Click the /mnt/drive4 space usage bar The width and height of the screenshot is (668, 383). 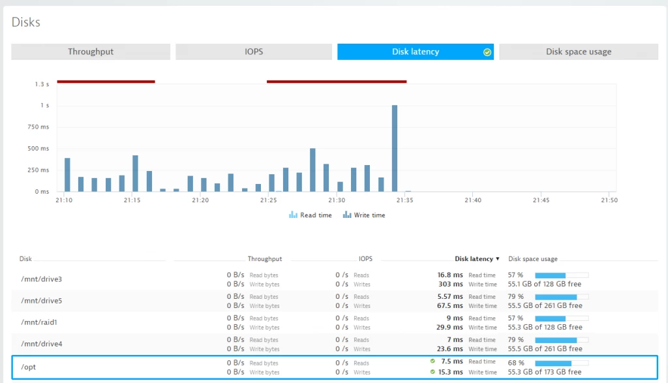(562, 340)
